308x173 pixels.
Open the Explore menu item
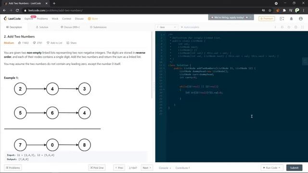pyautogui.click(x=29, y=19)
